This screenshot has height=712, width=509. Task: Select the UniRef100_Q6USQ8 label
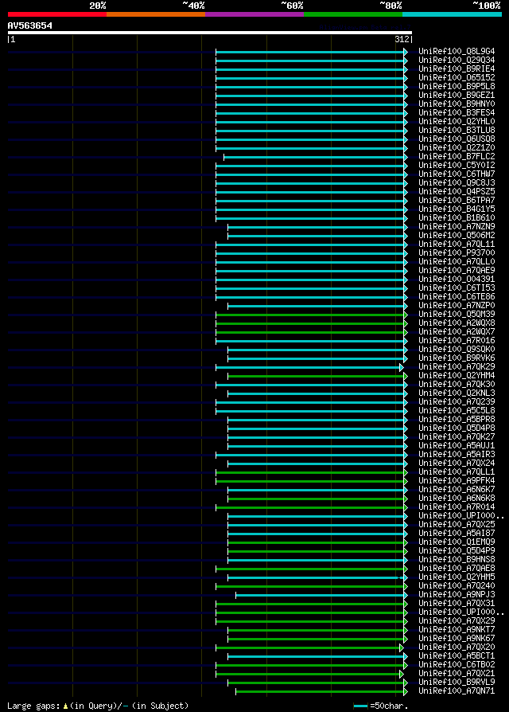(457, 139)
